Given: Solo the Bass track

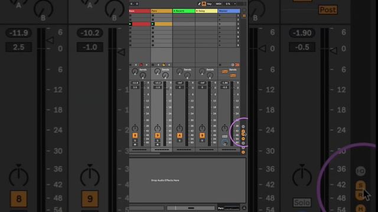Looking at the screenshot, I should pos(135,141).
